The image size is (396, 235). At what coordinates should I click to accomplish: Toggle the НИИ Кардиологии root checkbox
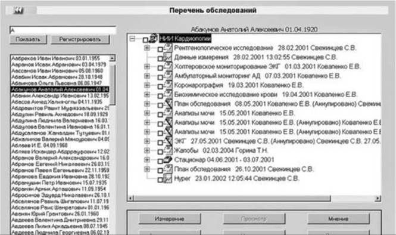click(145, 40)
